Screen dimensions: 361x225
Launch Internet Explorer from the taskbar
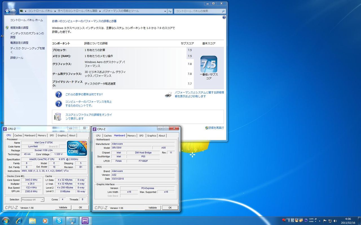19,221
